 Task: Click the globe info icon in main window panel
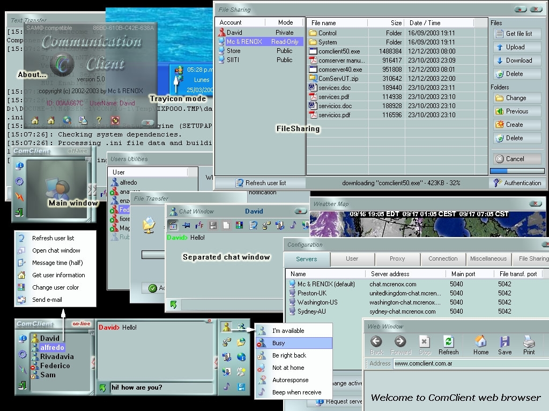241,357
